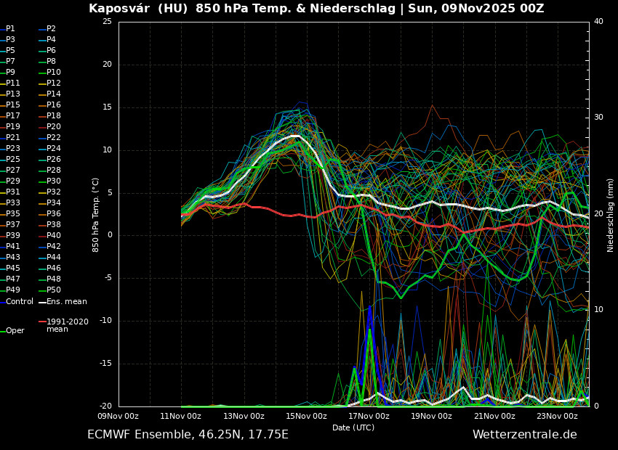Screen dimensions: 618x450
Task: Select the 15Nov 00z date tick
Action: 306,416
